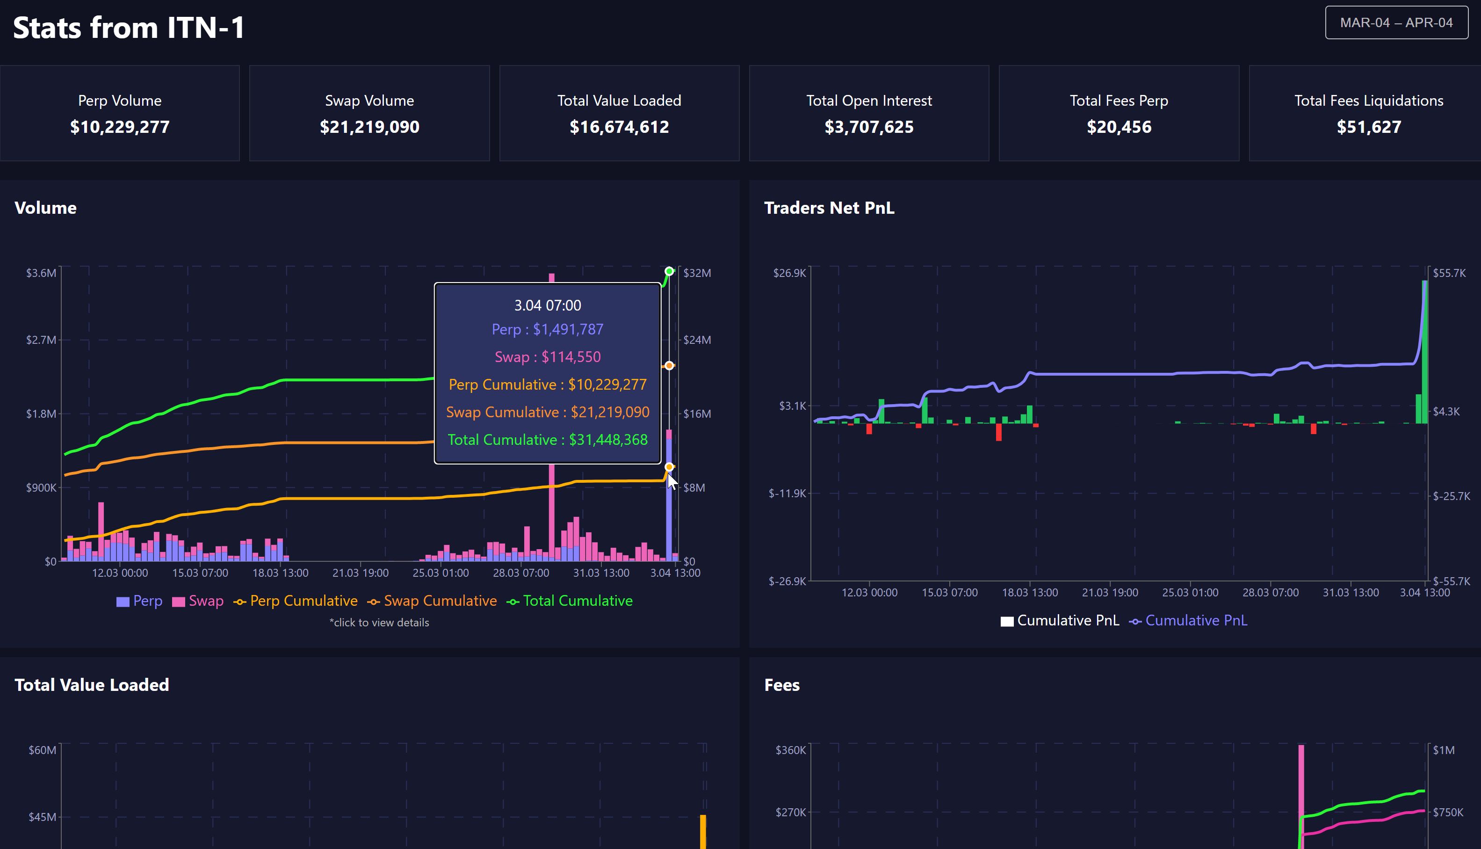Click the Total Value Loaded stat card
Screen dimensions: 1481x849
tap(620, 113)
